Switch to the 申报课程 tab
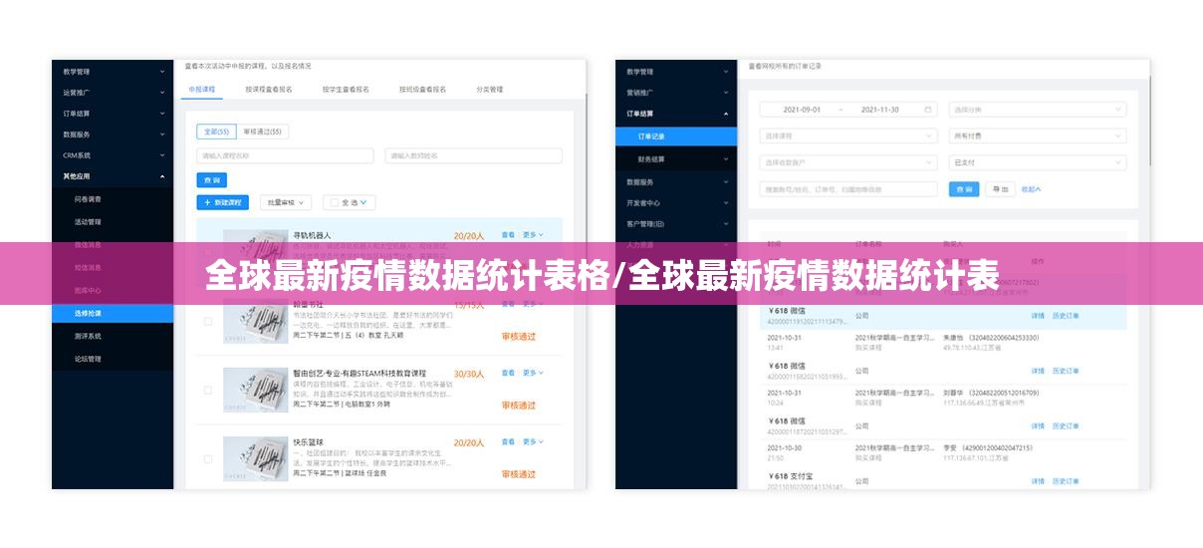Viewport: 1203px width, 548px height. coord(201,89)
